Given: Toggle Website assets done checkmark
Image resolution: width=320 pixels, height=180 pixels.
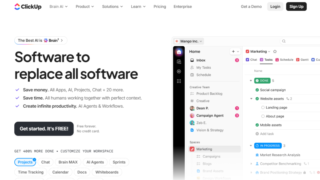Looking at the screenshot, I should (x=257, y=99).
